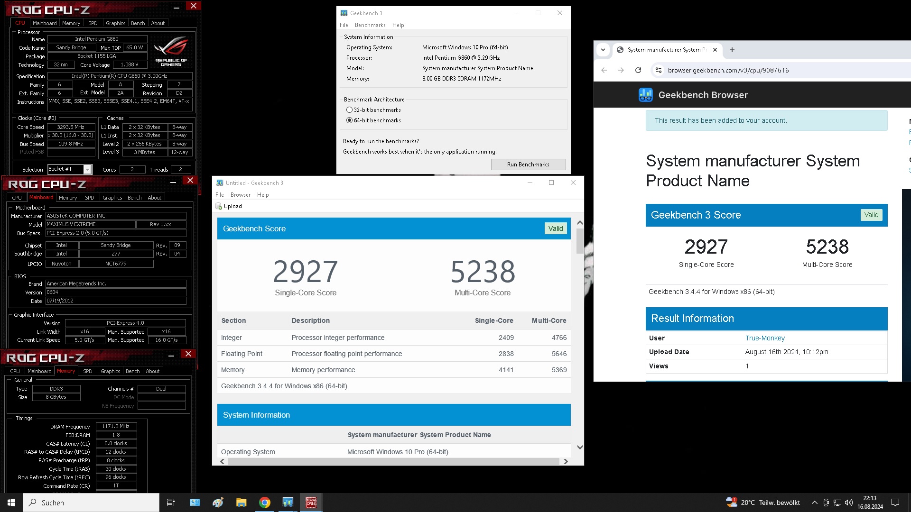Open network icon in system tray
Screen dimensions: 911x512
837,503
